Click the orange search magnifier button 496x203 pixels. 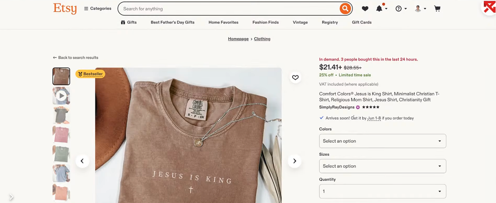click(345, 9)
